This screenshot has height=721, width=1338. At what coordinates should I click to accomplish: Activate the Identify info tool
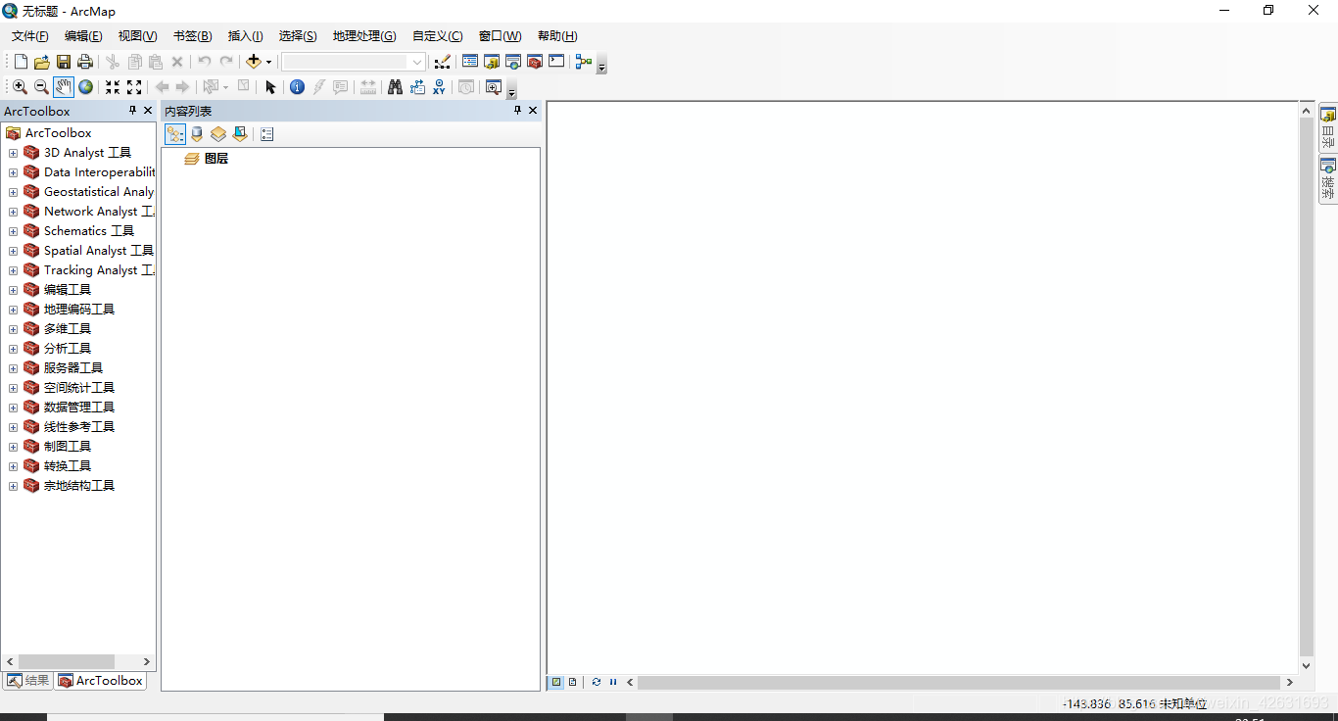[298, 87]
